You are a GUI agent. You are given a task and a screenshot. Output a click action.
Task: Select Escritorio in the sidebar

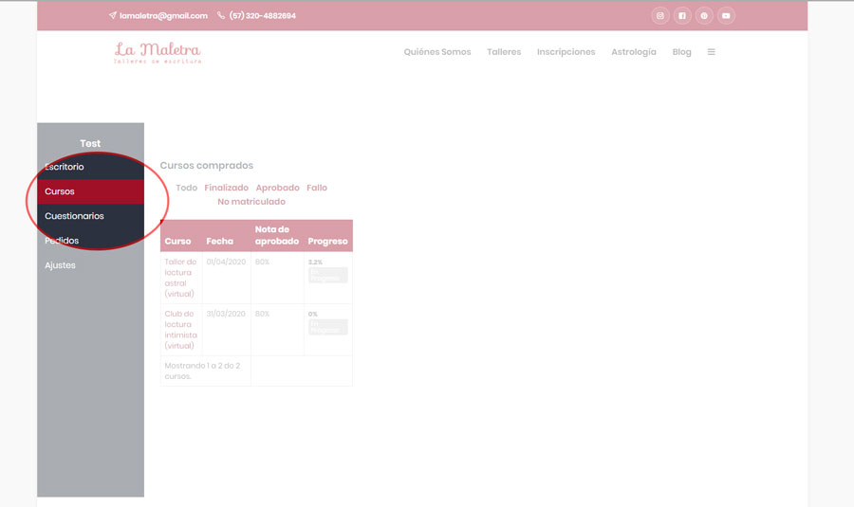click(x=90, y=167)
